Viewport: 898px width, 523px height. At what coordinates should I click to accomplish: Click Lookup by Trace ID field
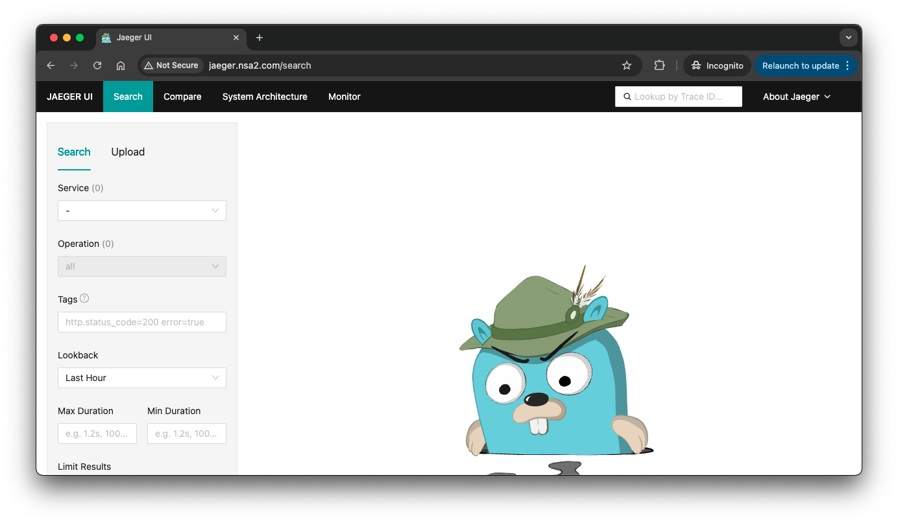[x=679, y=97]
